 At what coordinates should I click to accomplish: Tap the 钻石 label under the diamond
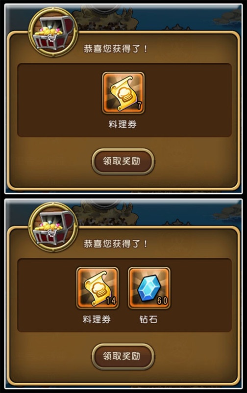tap(148, 319)
